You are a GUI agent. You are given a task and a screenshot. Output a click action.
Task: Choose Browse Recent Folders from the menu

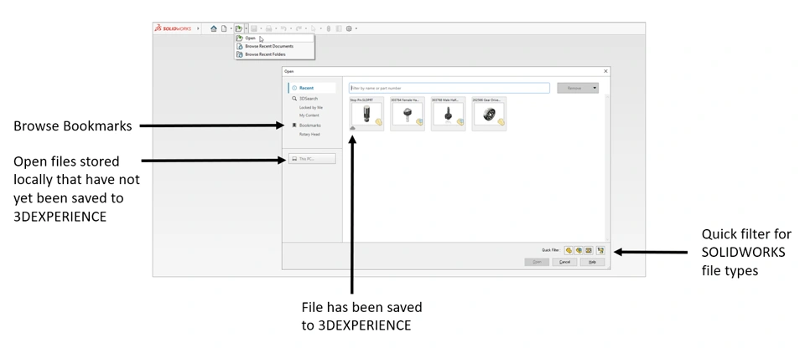coord(274,54)
